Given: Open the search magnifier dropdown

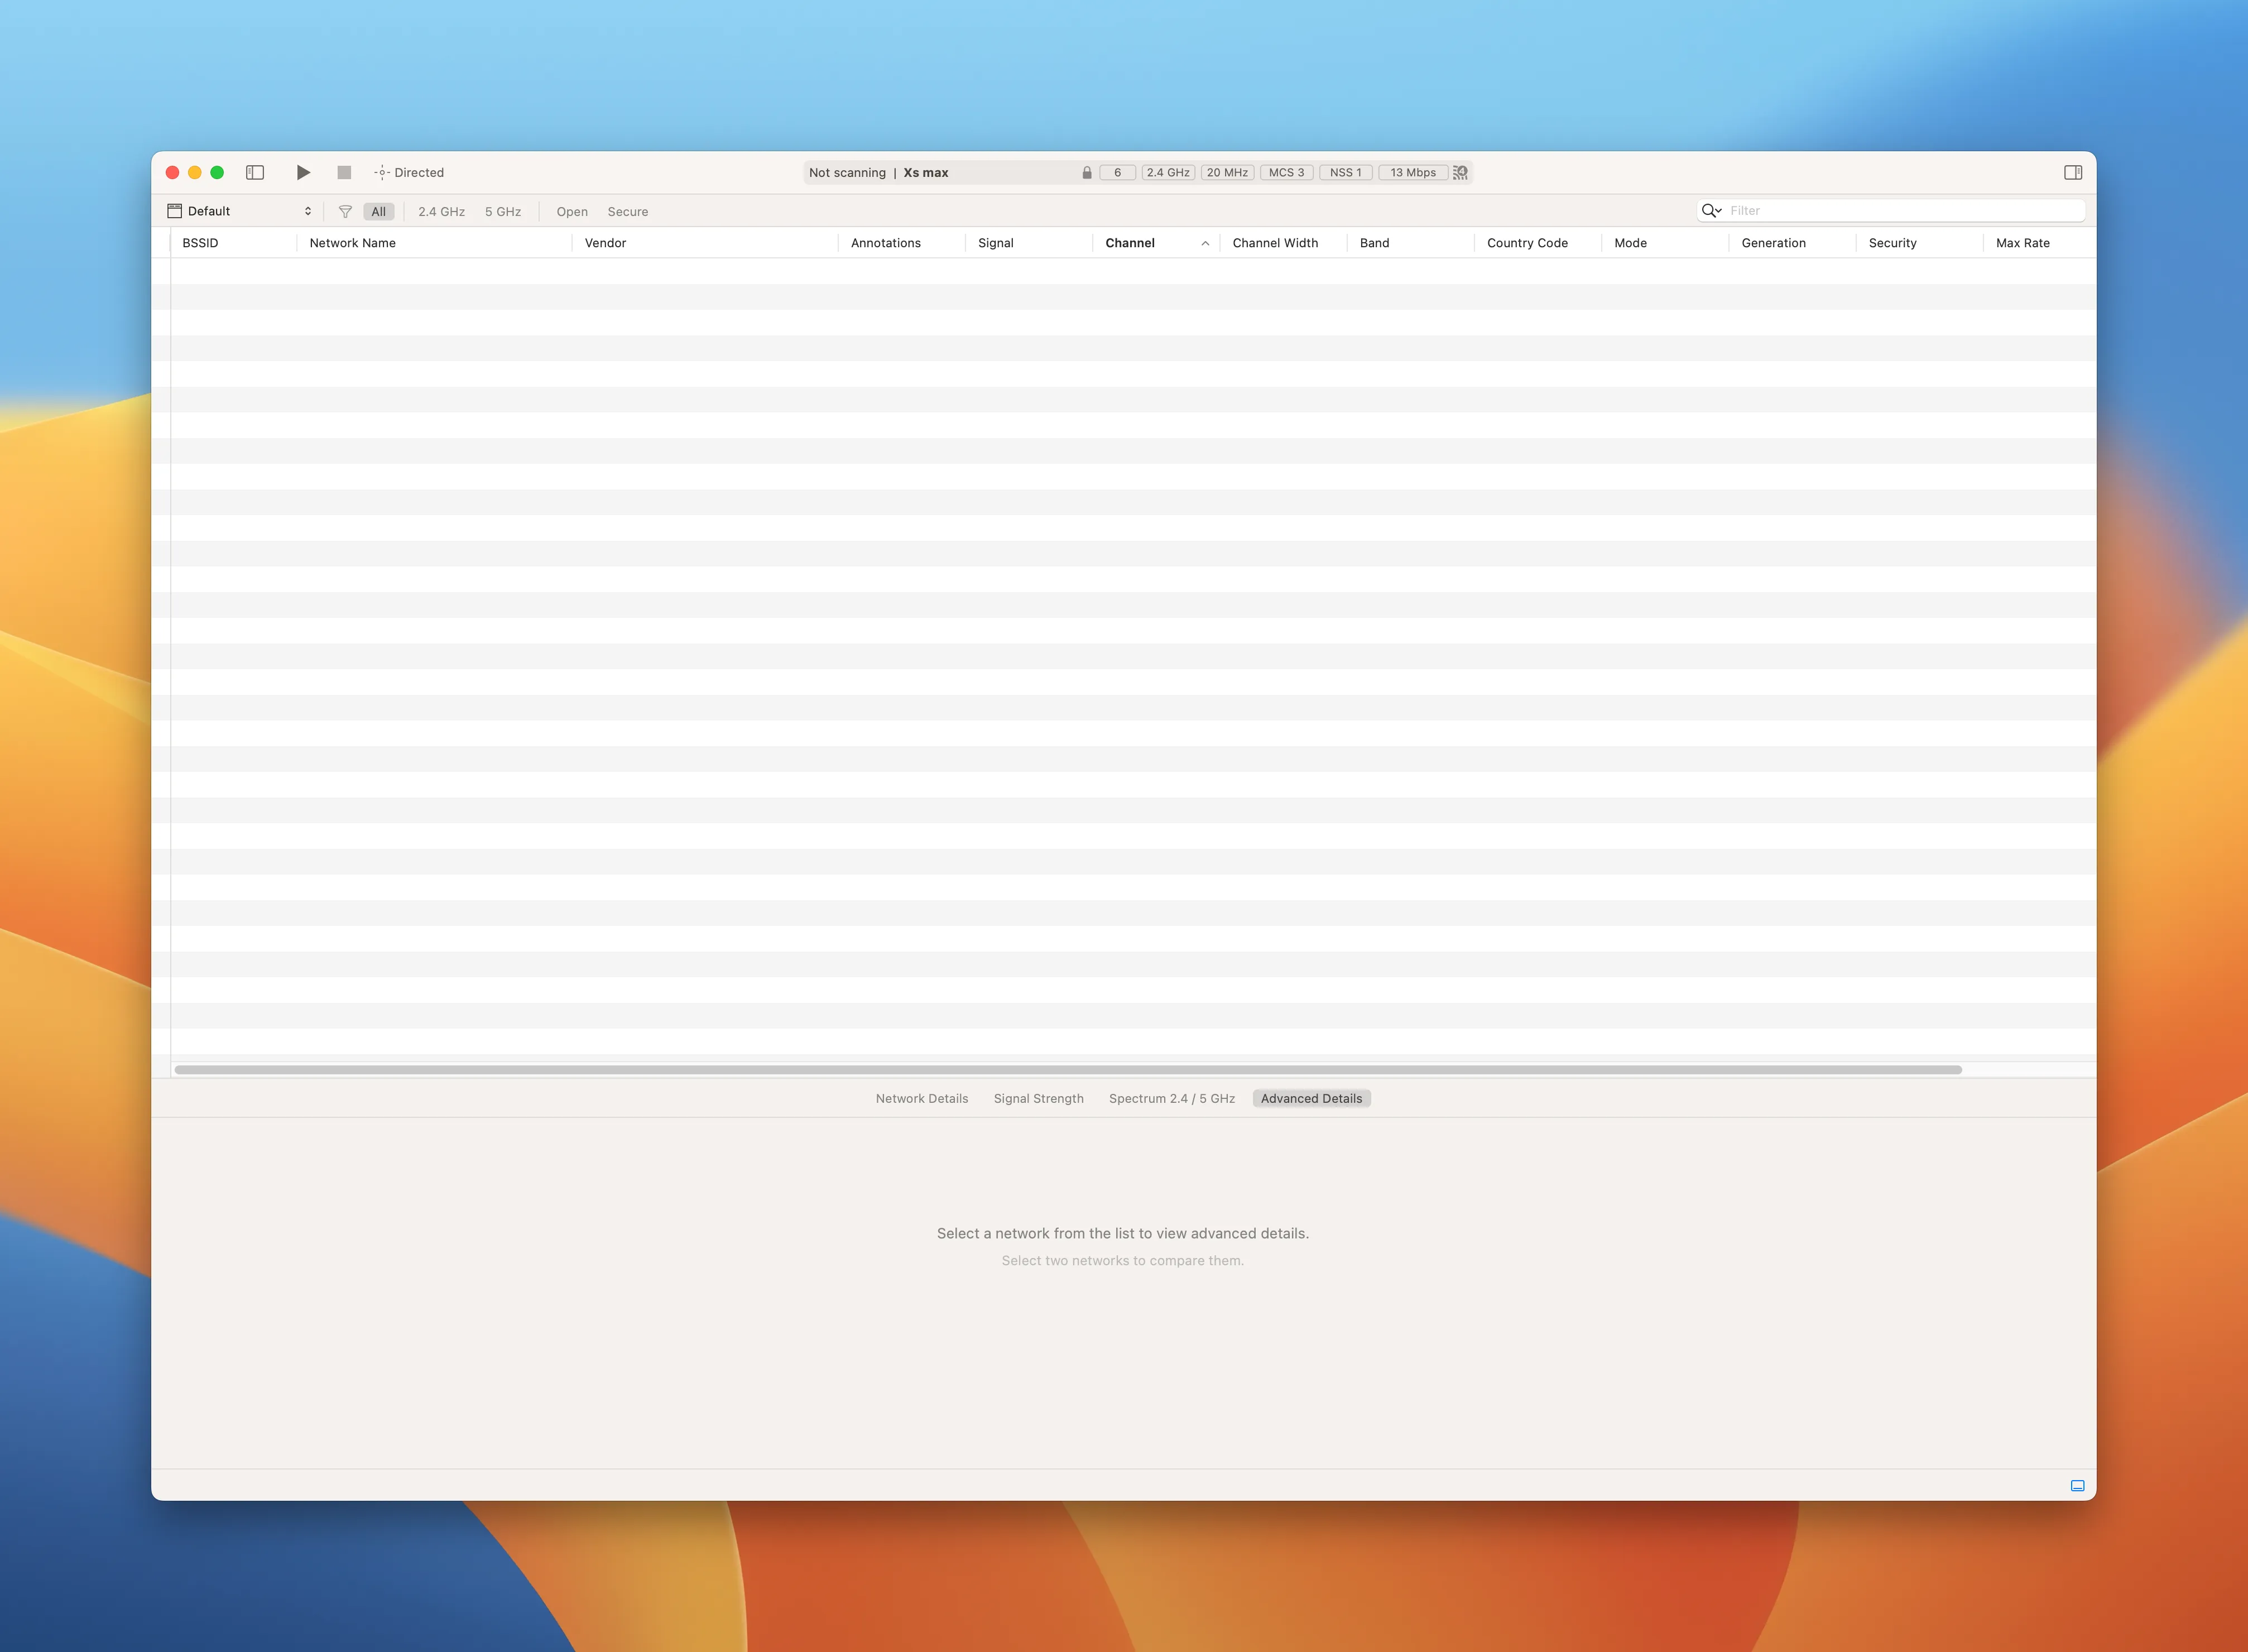Looking at the screenshot, I should pos(1711,210).
